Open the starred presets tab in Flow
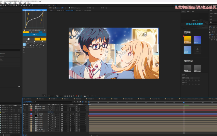 click(x=40, y=39)
